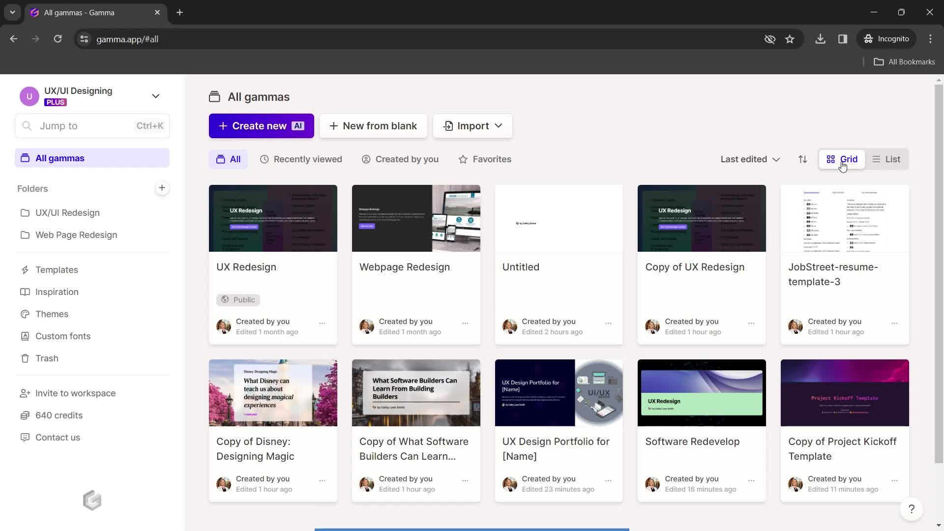Click the horizontal scrollbar at bottom
This screenshot has width=944, height=531.
[472, 530]
